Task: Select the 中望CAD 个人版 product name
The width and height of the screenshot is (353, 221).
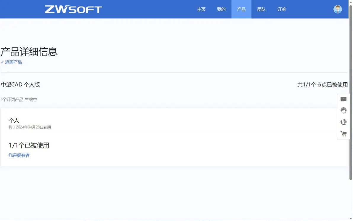Action: point(20,84)
